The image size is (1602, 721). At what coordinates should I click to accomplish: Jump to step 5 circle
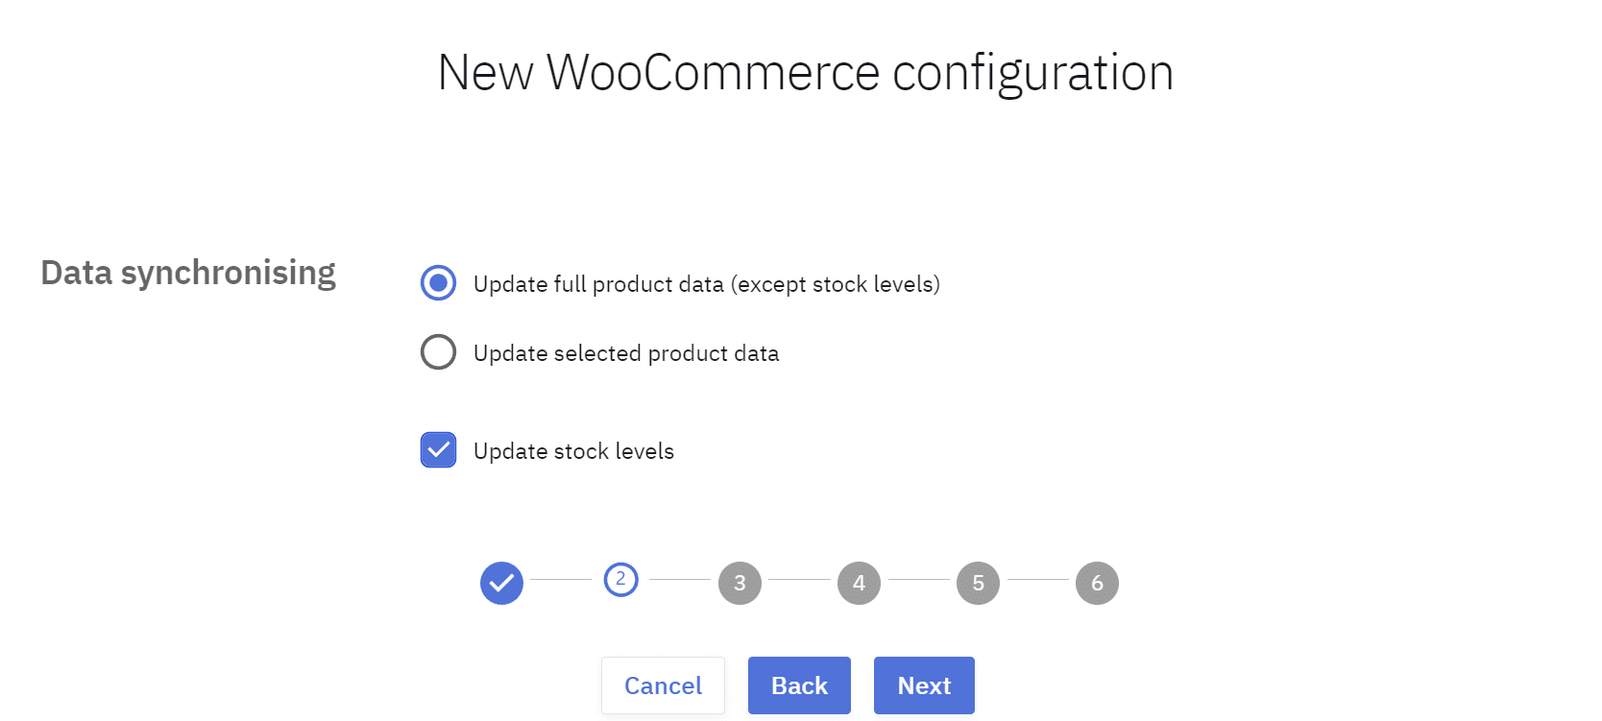(x=978, y=583)
